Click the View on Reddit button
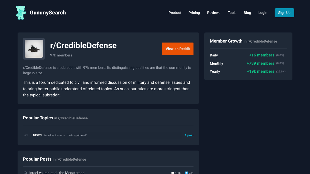 click(x=177, y=49)
